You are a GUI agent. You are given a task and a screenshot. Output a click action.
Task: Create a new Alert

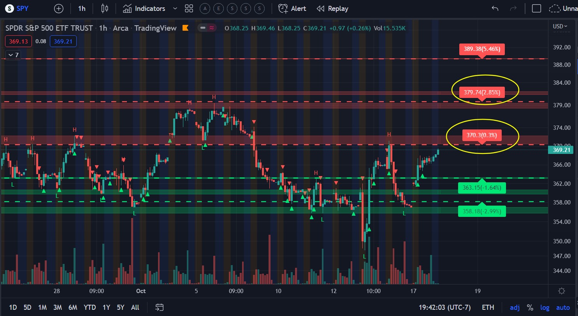(292, 9)
